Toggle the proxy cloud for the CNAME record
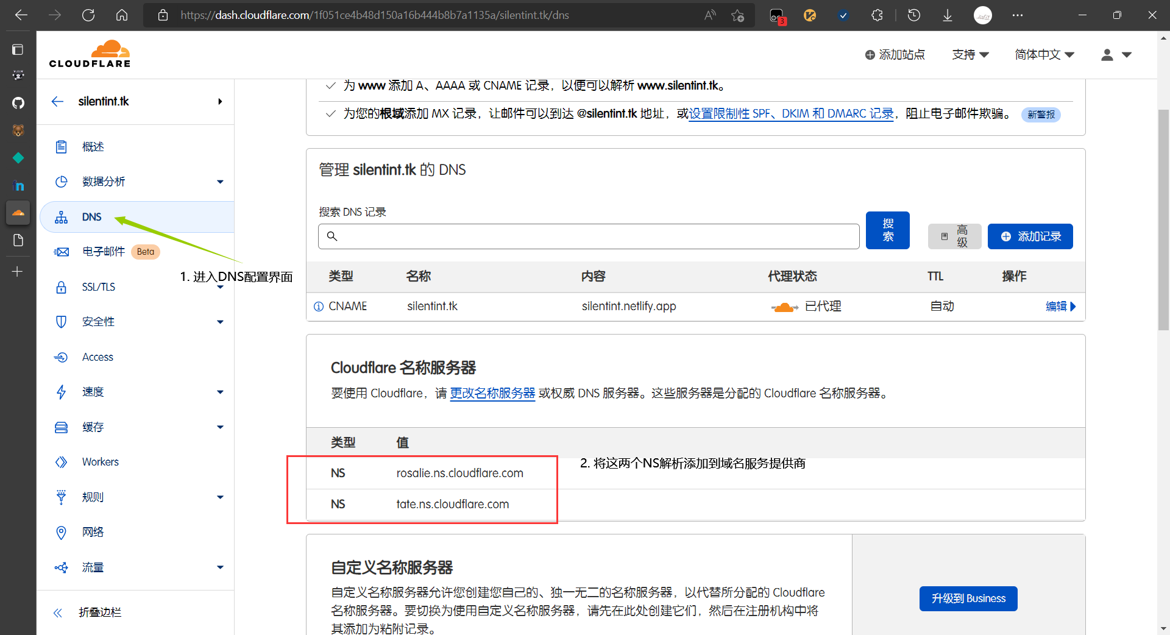Viewport: 1170px width, 635px height. click(x=785, y=307)
